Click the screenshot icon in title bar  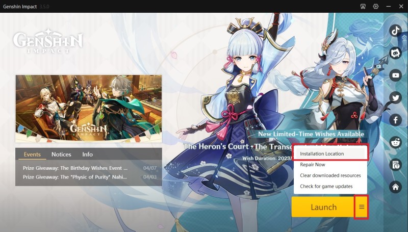tap(363, 6)
